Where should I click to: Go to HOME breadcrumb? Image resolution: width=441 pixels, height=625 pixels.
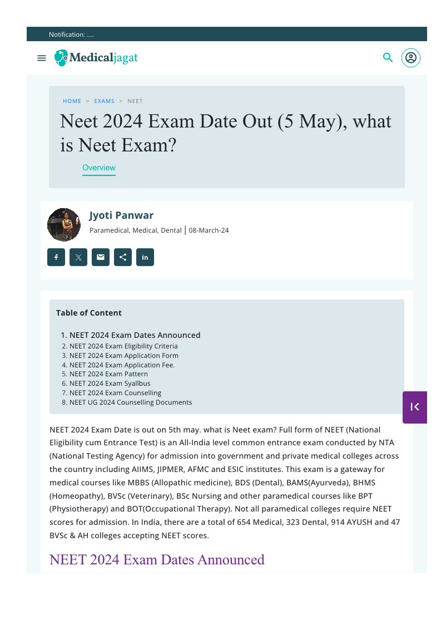(x=72, y=101)
